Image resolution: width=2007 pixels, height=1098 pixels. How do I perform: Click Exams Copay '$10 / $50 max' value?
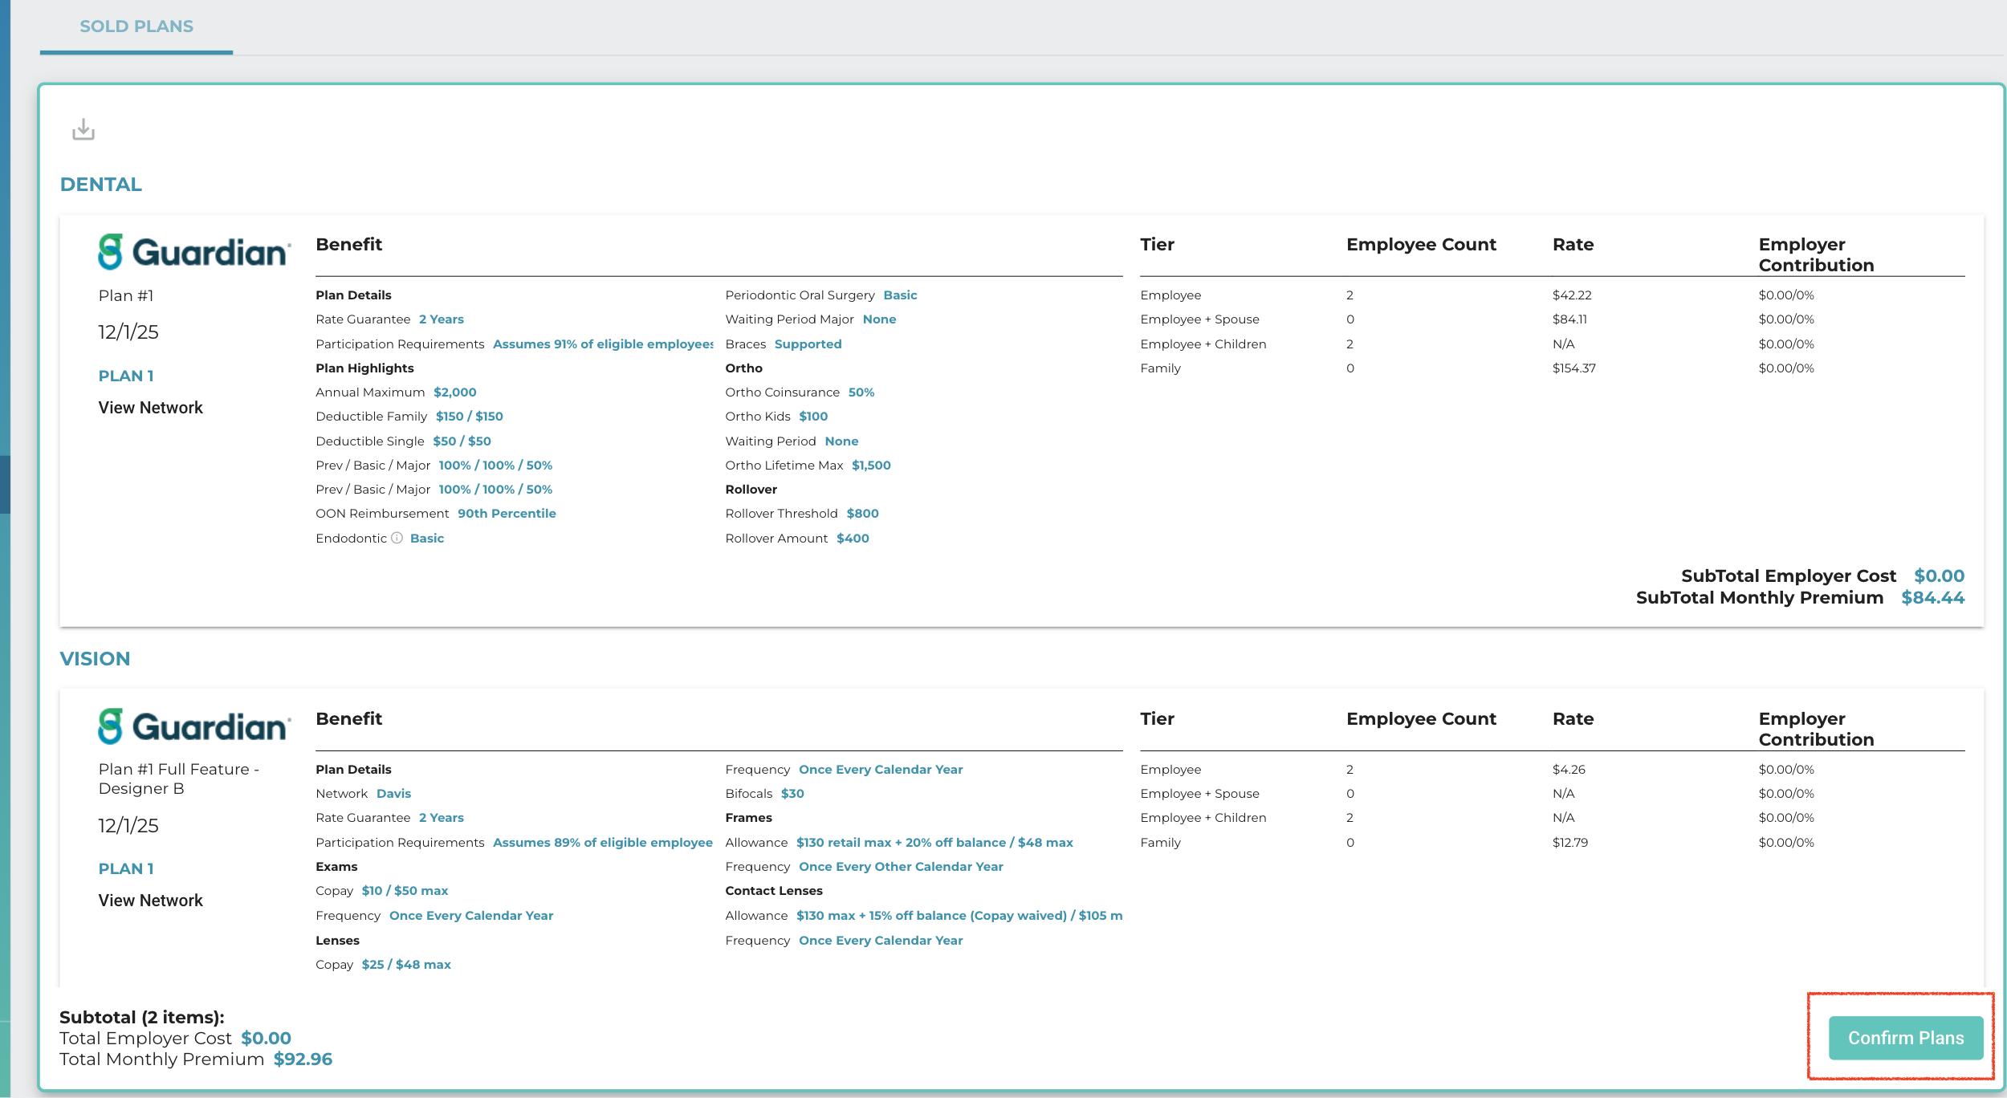(405, 891)
